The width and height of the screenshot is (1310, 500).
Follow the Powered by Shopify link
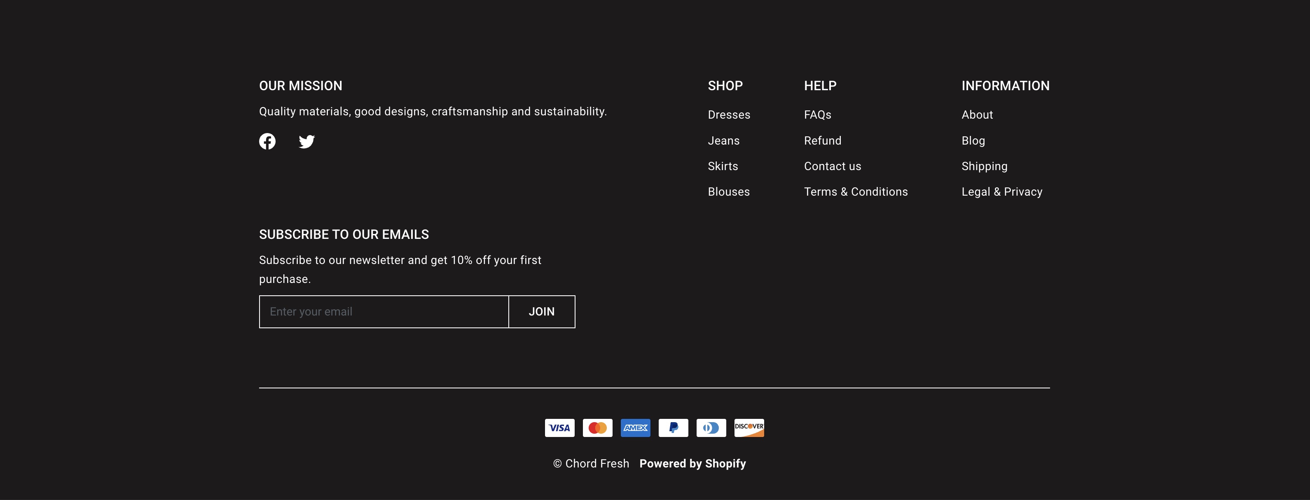[692, 463]
